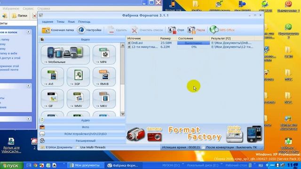Open the Помощь menu

(x=84, y=22)
